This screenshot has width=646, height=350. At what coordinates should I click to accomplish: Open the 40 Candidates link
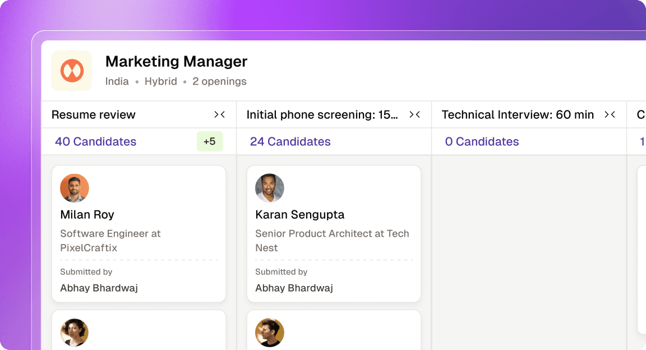[x=95, y=141]
